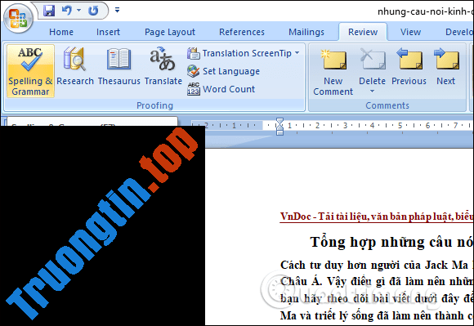Click the line starting 'Châu Á. Vậy điều gì'
The image size is (474, 326).
point(377,282)
